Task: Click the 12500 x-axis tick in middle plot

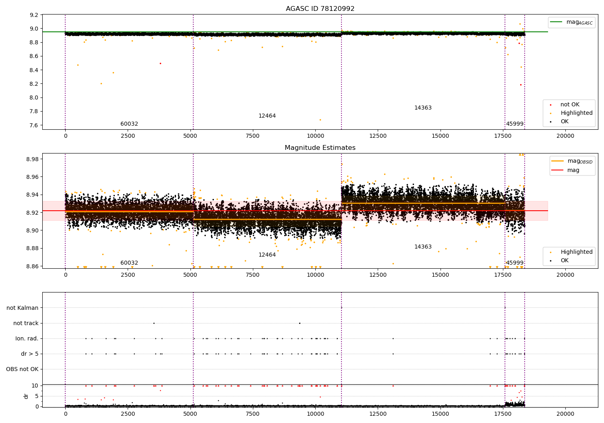Action: [378, 275]
